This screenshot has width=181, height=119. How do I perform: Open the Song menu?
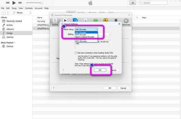14,8
